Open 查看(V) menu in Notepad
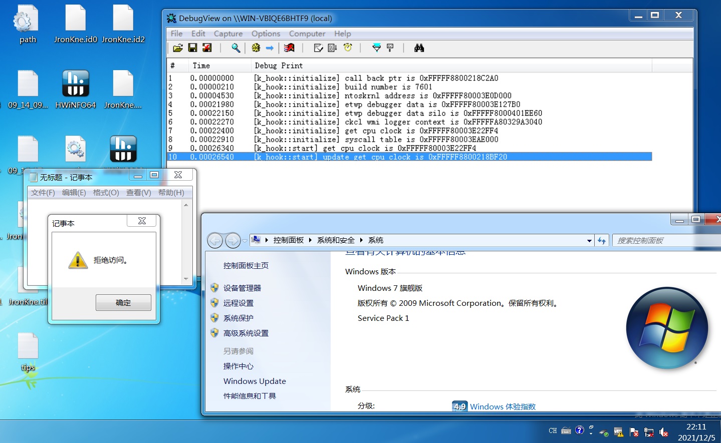The width and height of the screenshot is (721, 443). (139, 193)
